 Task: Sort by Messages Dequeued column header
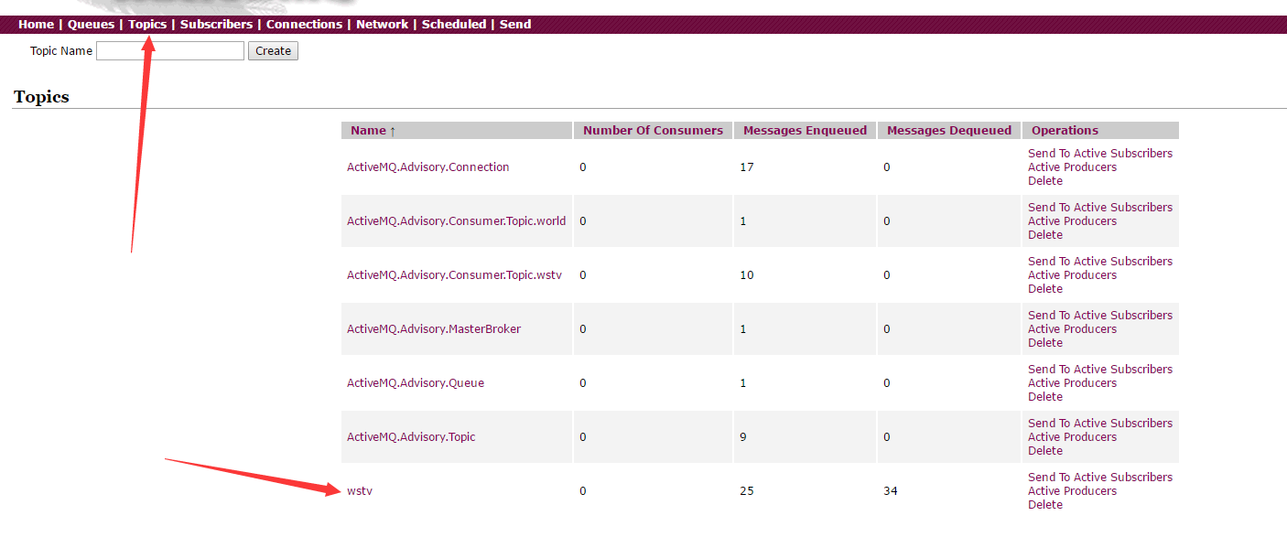(x=949, y=131)
